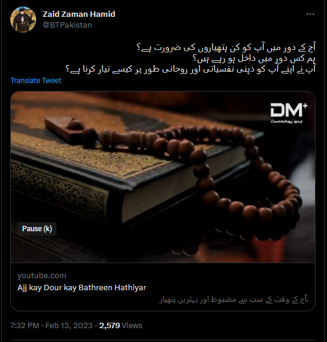Screen dimensions: 327x342
Task: Click the DM+ logo watermark in video
Action: point(289,110)
